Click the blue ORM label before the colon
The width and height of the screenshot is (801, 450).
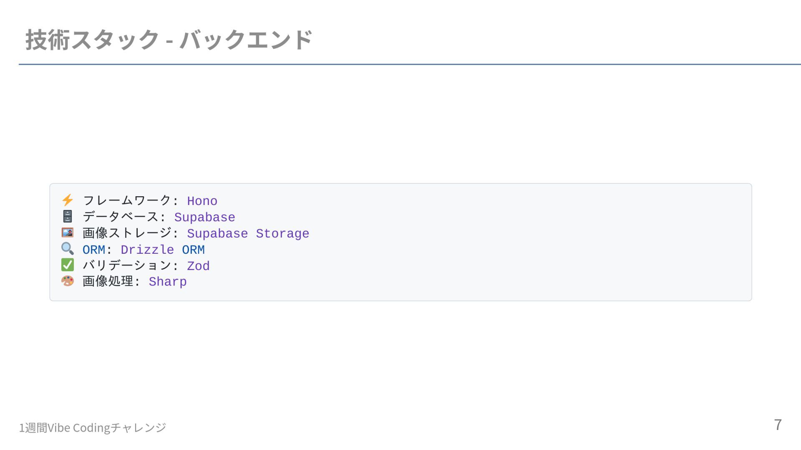(x=94, y=250)
